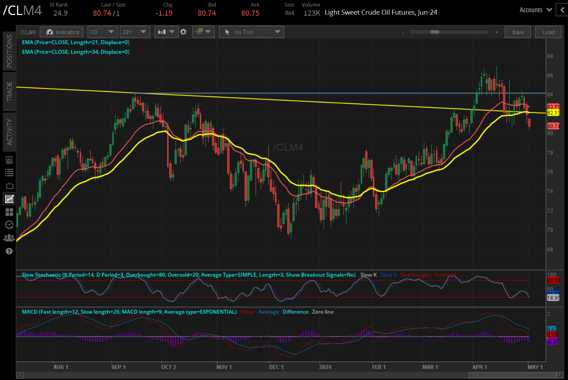Image resolution: width=568 pixels, height=380 pixels.
Task: Open the candlestick chart style dropdown
Action: pyautogui.click(x=166, y=32)
